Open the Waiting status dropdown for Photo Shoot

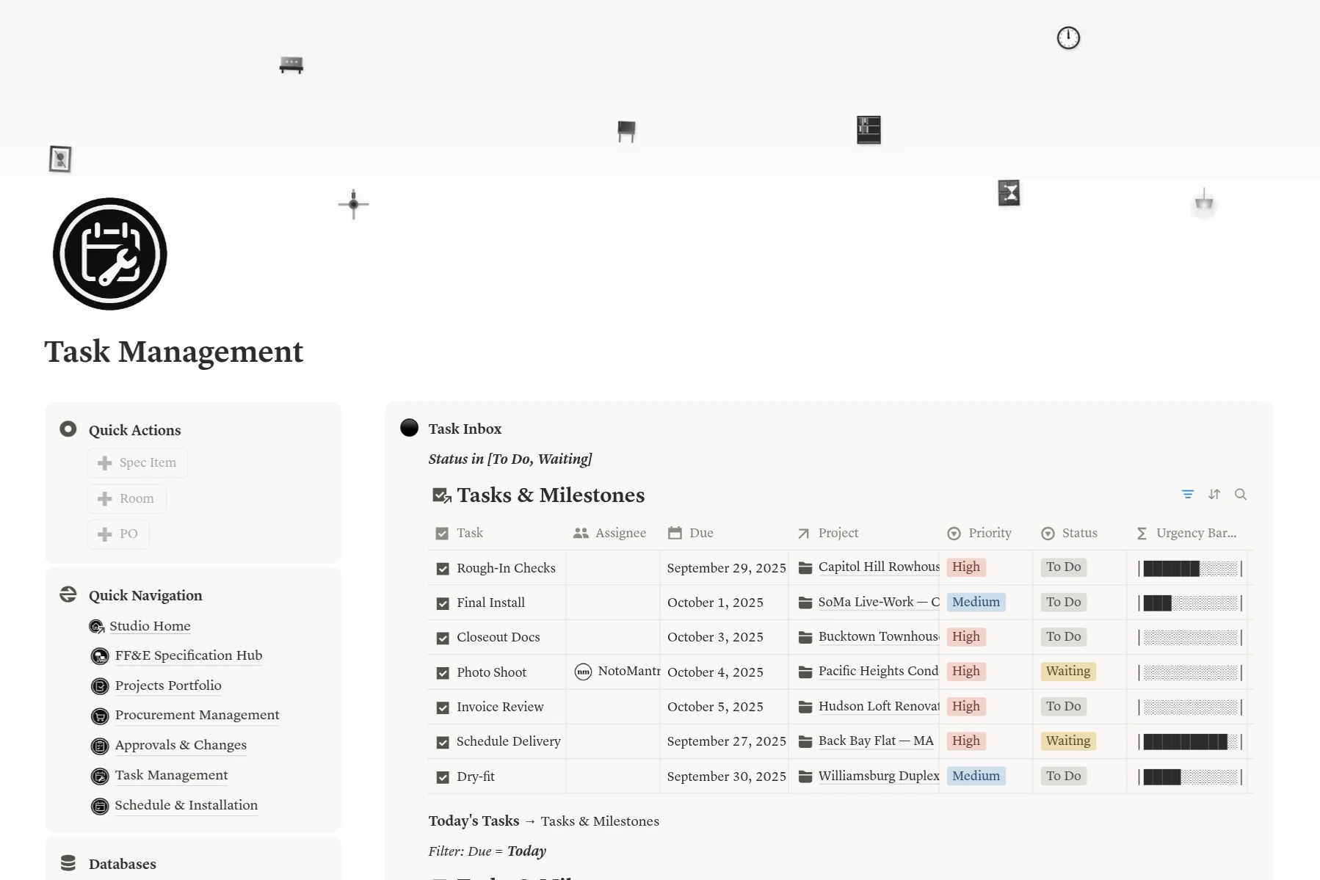click(x=1067, y=672)
